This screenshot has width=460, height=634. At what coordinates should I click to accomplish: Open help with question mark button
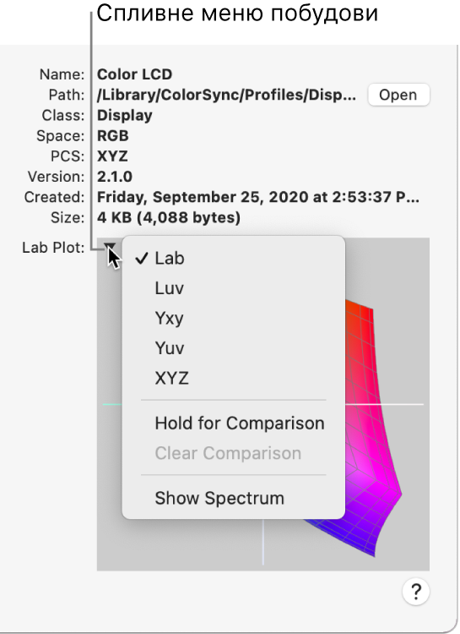pos(415,592)
